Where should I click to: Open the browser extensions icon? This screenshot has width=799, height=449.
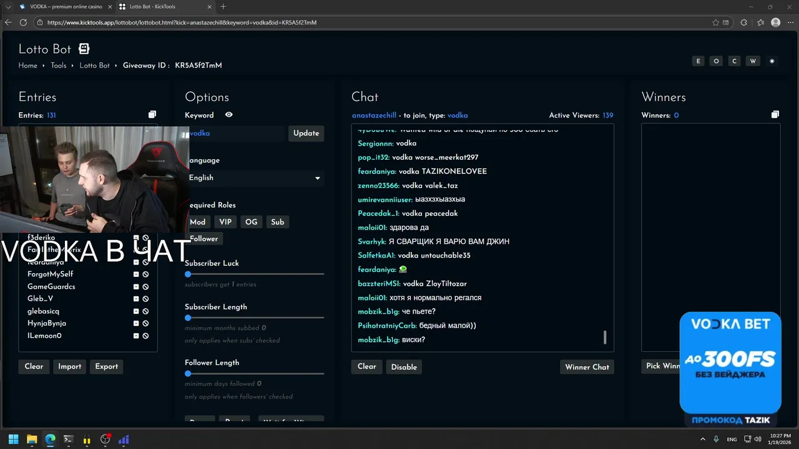pos(743,22)
